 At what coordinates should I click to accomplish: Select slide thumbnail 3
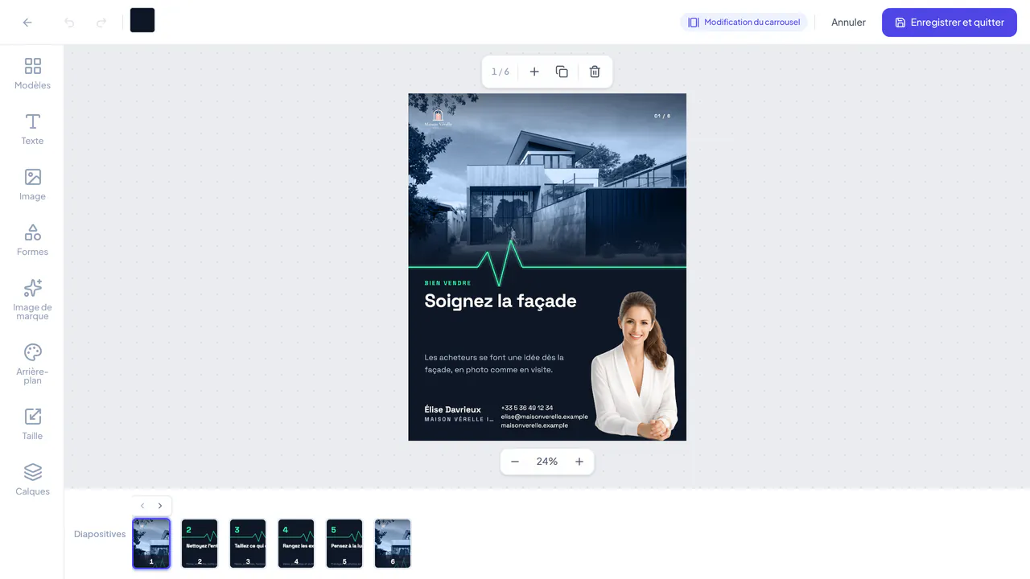[248, 544]
